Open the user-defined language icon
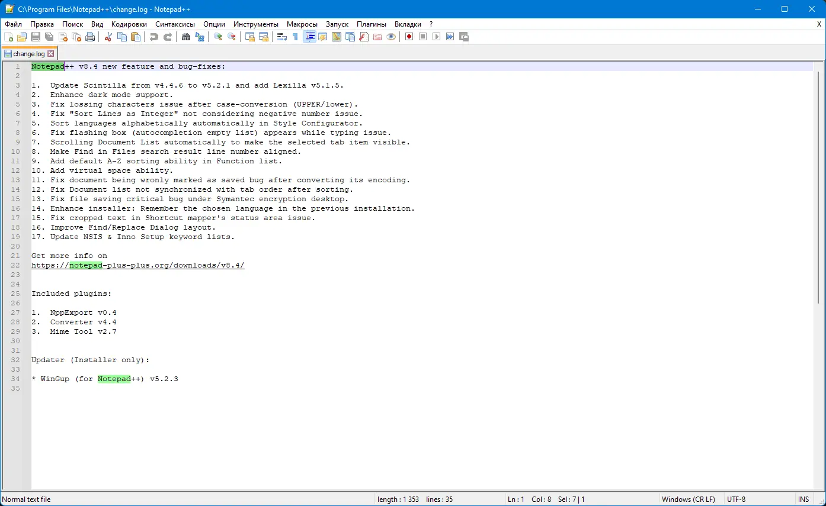 pos(323,37)
